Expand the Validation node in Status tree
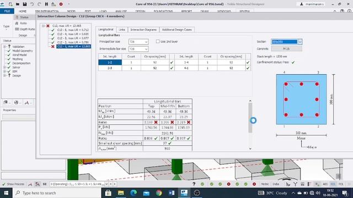 point(4,47)
